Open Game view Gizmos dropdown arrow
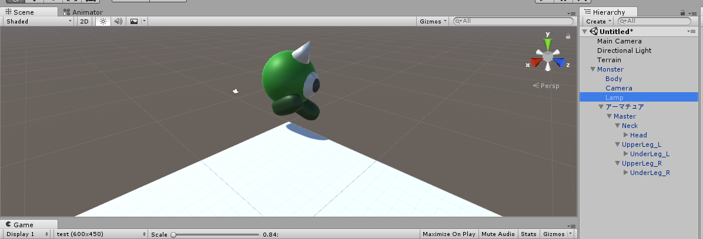 pos(570,234)
